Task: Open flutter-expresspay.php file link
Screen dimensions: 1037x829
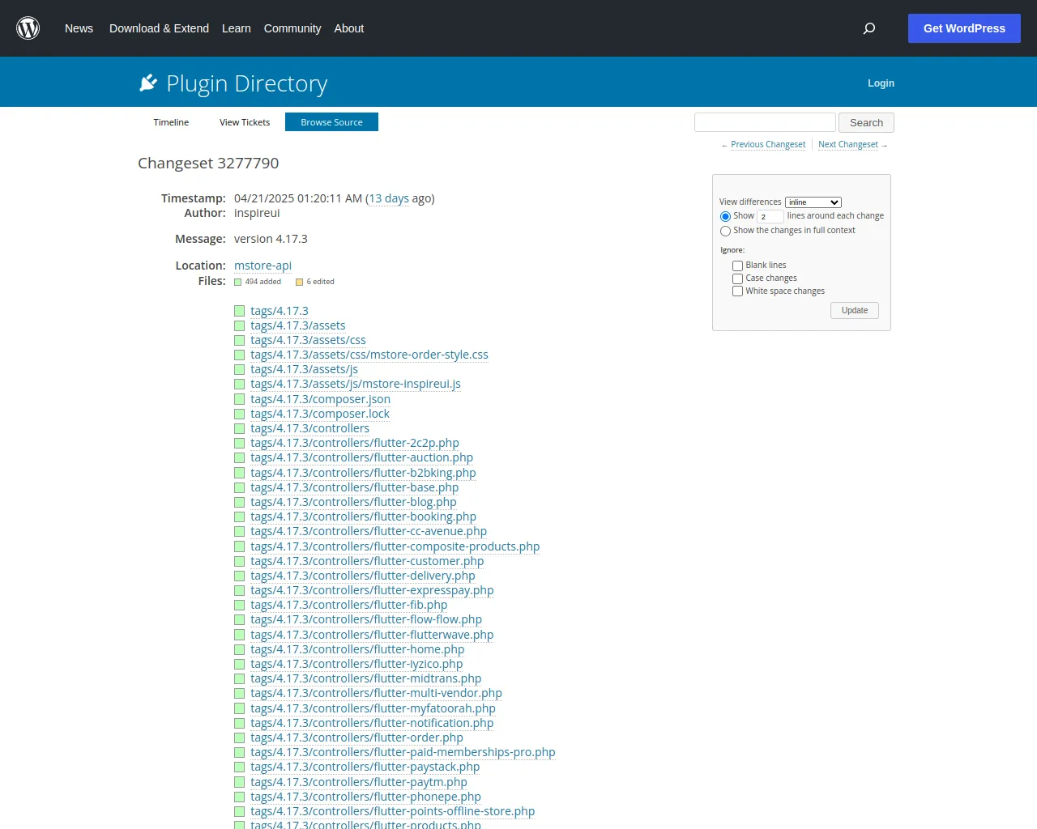Action: pyautogui.click(x=372, y=590)
